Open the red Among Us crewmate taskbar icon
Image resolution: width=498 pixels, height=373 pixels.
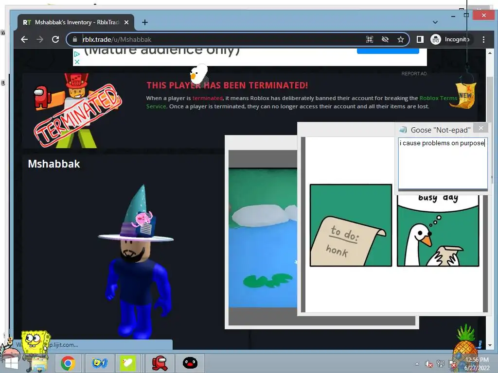point(160,363)
